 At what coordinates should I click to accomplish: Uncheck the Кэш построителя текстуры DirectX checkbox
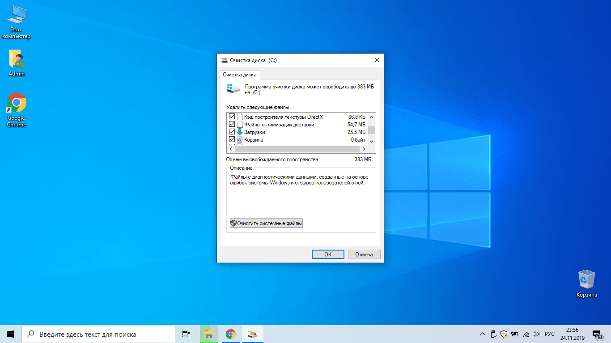(232, 117)
